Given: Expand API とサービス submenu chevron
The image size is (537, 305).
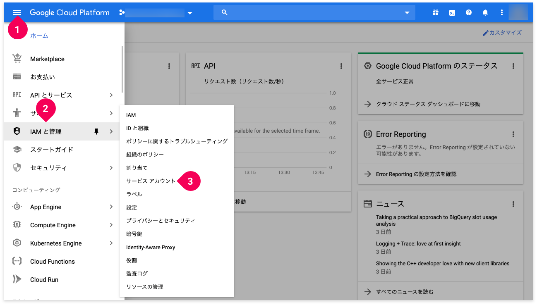Looking at the screenshot, I should (x=111, y=95).
